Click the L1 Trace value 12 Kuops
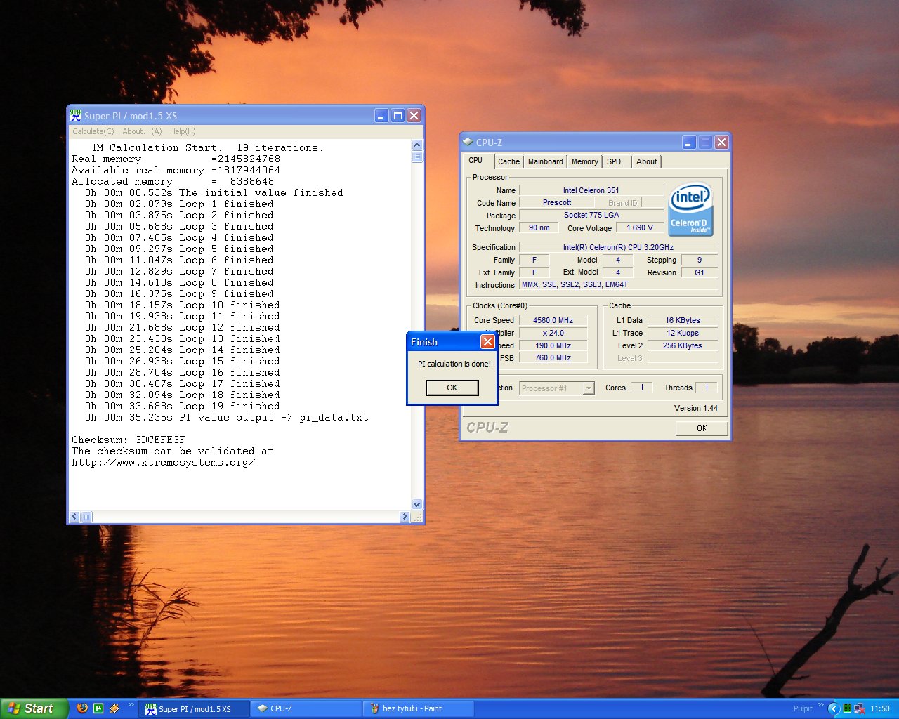Viewport: 899px width, 719px height. (682, 333)
